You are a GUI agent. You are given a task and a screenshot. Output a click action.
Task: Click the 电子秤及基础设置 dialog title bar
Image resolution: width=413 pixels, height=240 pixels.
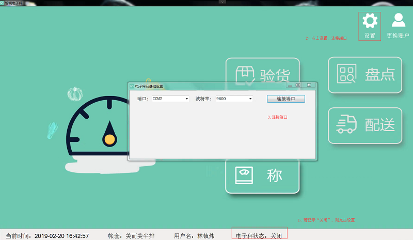[206, 86]
